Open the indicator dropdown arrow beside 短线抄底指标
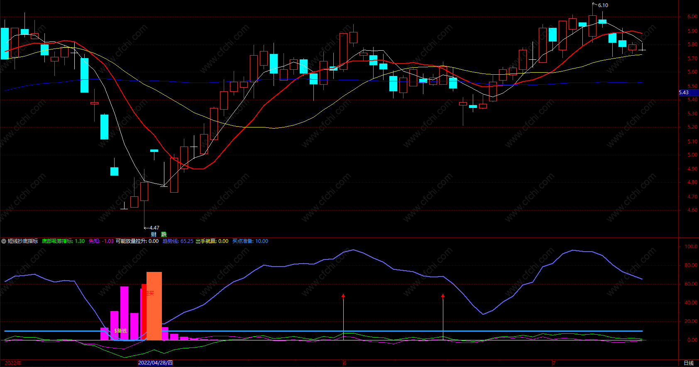Screen dimensions: 699x367 point(4,241)
